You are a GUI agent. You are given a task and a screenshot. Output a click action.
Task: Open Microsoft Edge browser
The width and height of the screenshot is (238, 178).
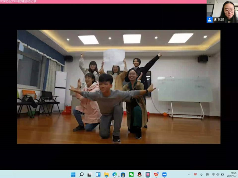[x=115, y=174]
